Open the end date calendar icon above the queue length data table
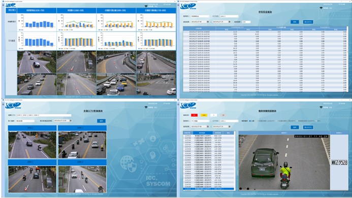 pos(230,22)
